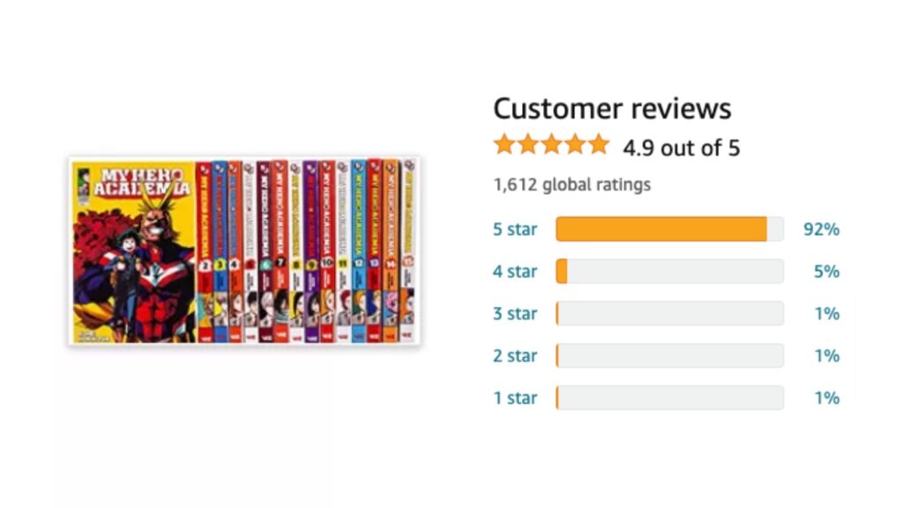Open the 1 star reviews link
This screenshot has height=508, width=903.
(x=514, y=399)
